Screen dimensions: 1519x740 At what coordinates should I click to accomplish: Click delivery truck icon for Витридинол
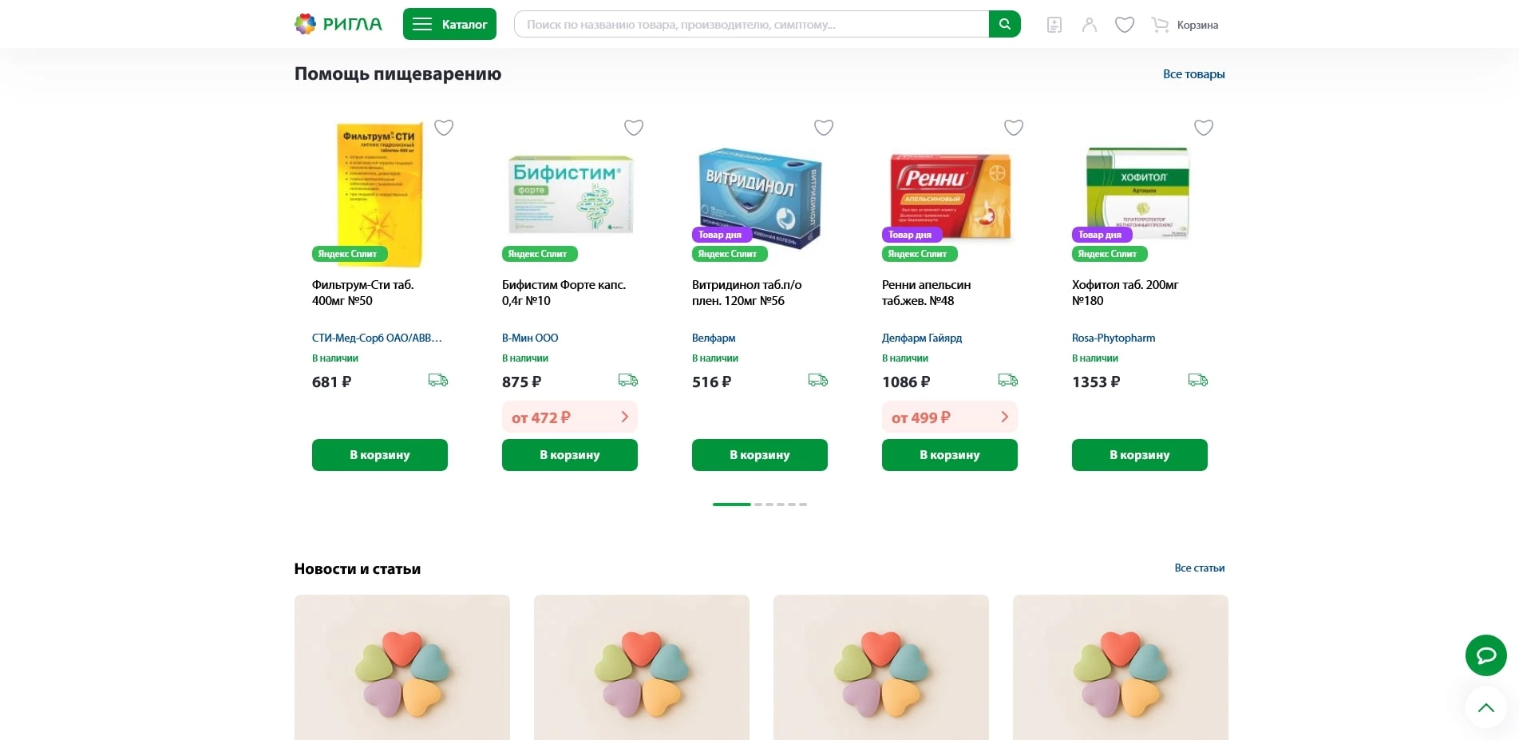point(818,380)
